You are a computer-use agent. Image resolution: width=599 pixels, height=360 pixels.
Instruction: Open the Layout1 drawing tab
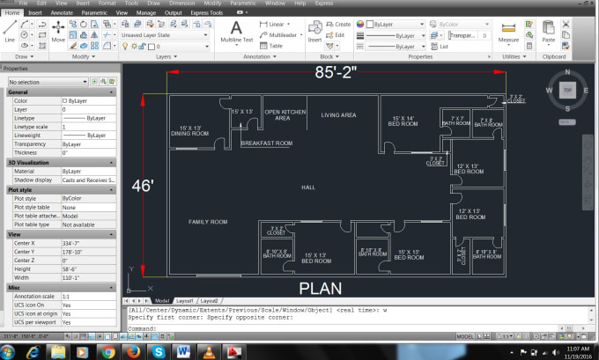(185, 301)
